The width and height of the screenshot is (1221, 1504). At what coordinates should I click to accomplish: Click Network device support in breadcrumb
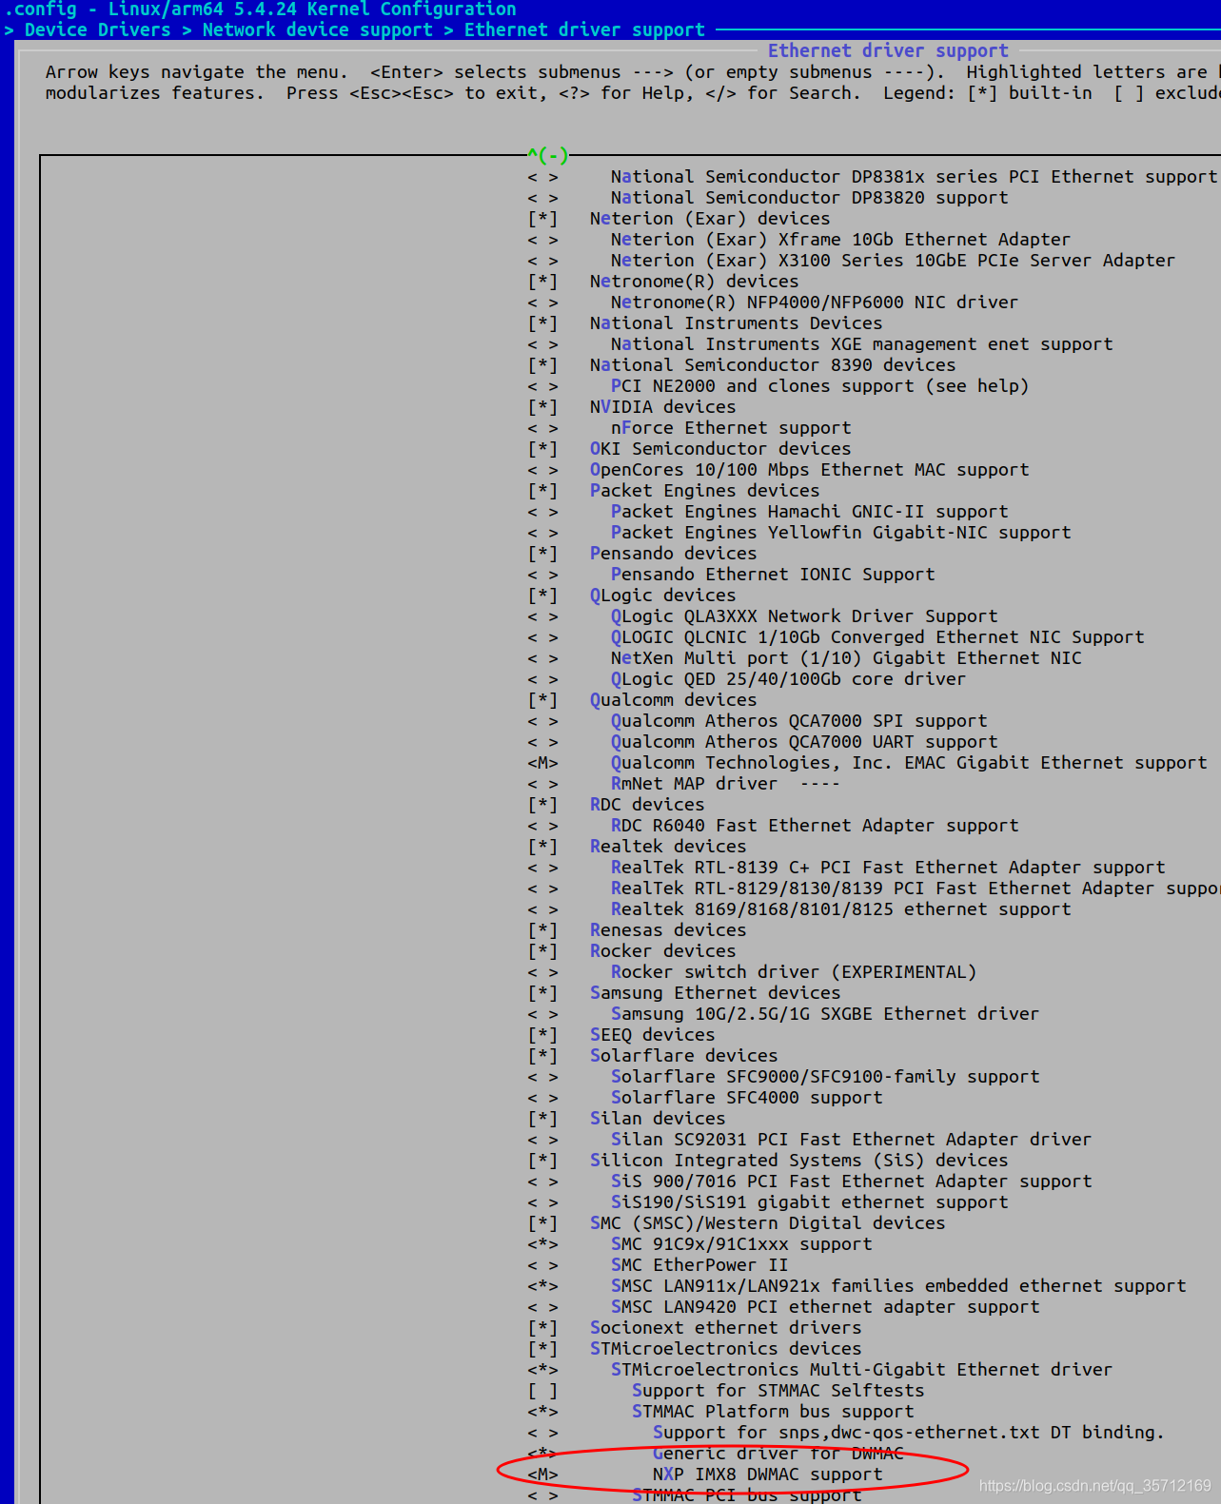point(317,29)
